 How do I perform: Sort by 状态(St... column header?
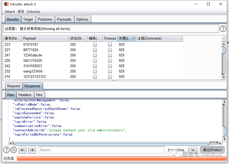78,39
